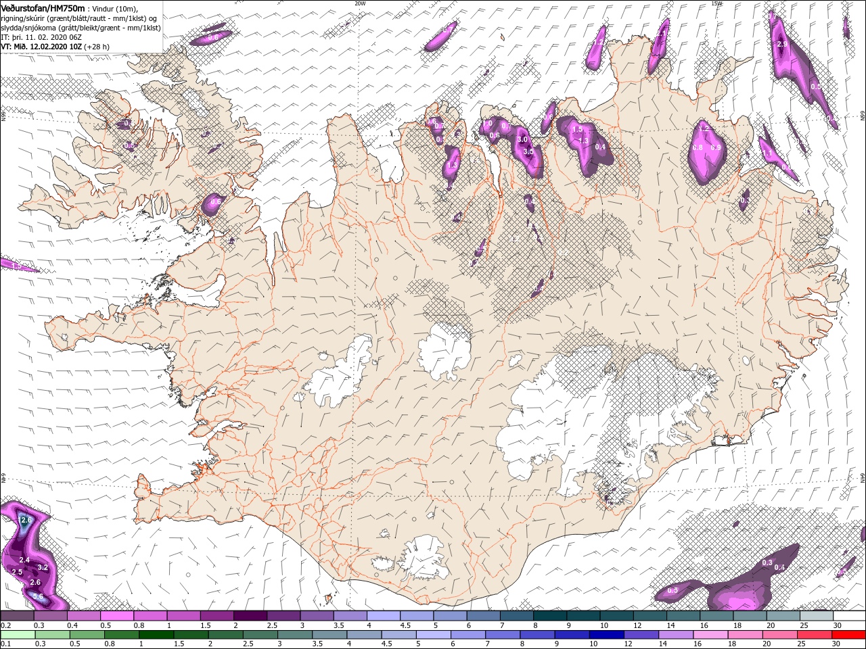
Task: Pick the bright magenta 0.5 swatch in upper legend
Action: click(x=116, y=616)
